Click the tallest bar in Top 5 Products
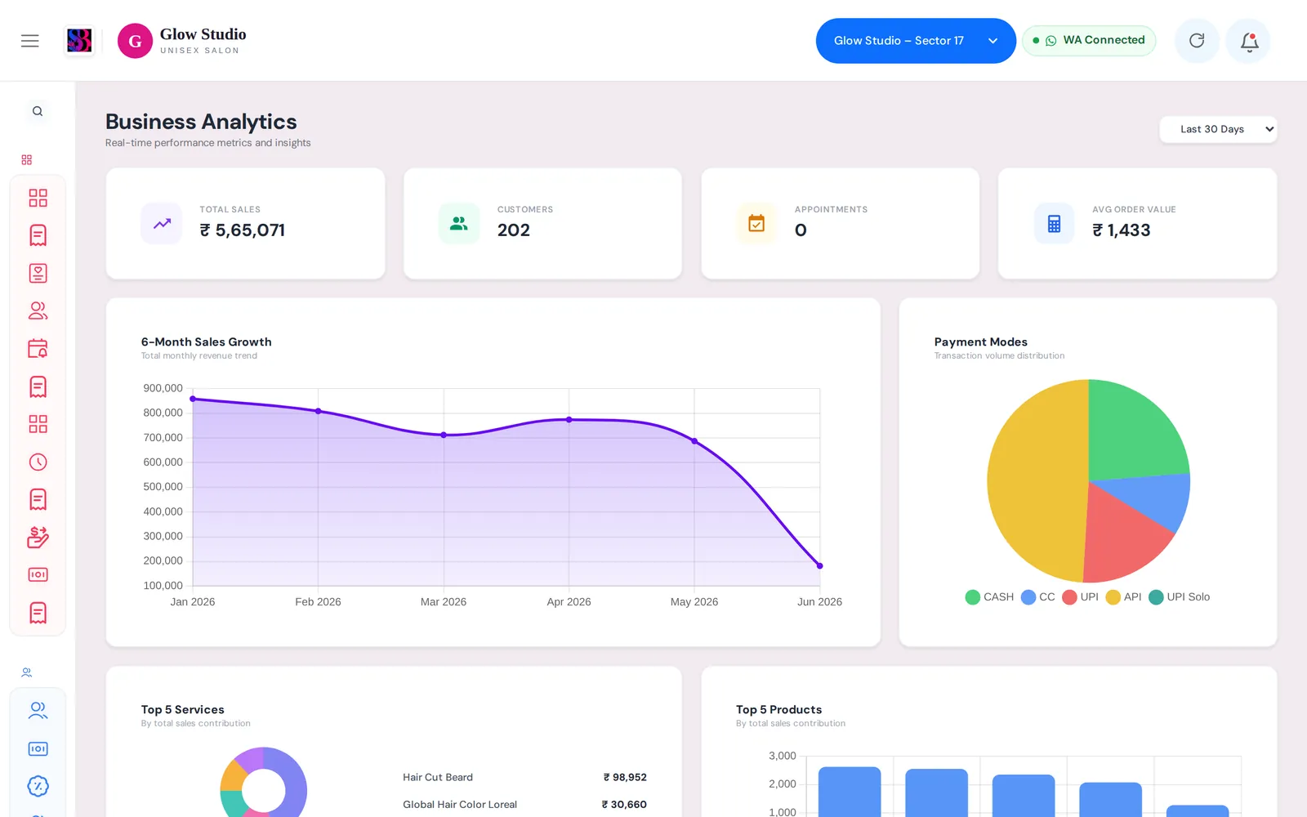The width and height of the screenshot is (1307, 817). click(850, 792)
